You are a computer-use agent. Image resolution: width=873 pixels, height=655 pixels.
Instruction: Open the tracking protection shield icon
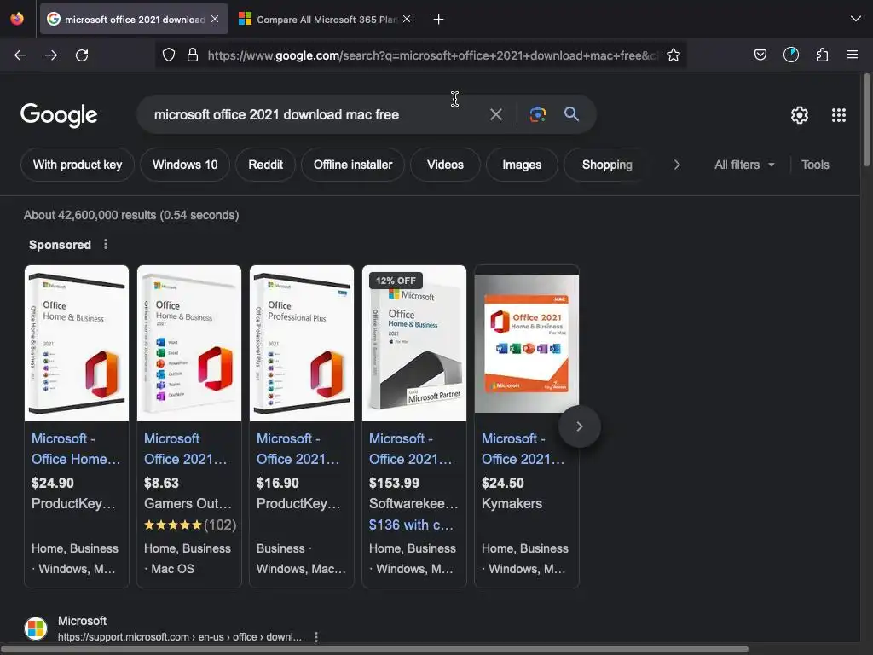pyautogui.click(x=169, y=55)
